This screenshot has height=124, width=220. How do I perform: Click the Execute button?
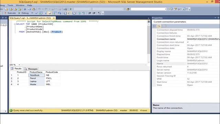[x=10, y=13]
